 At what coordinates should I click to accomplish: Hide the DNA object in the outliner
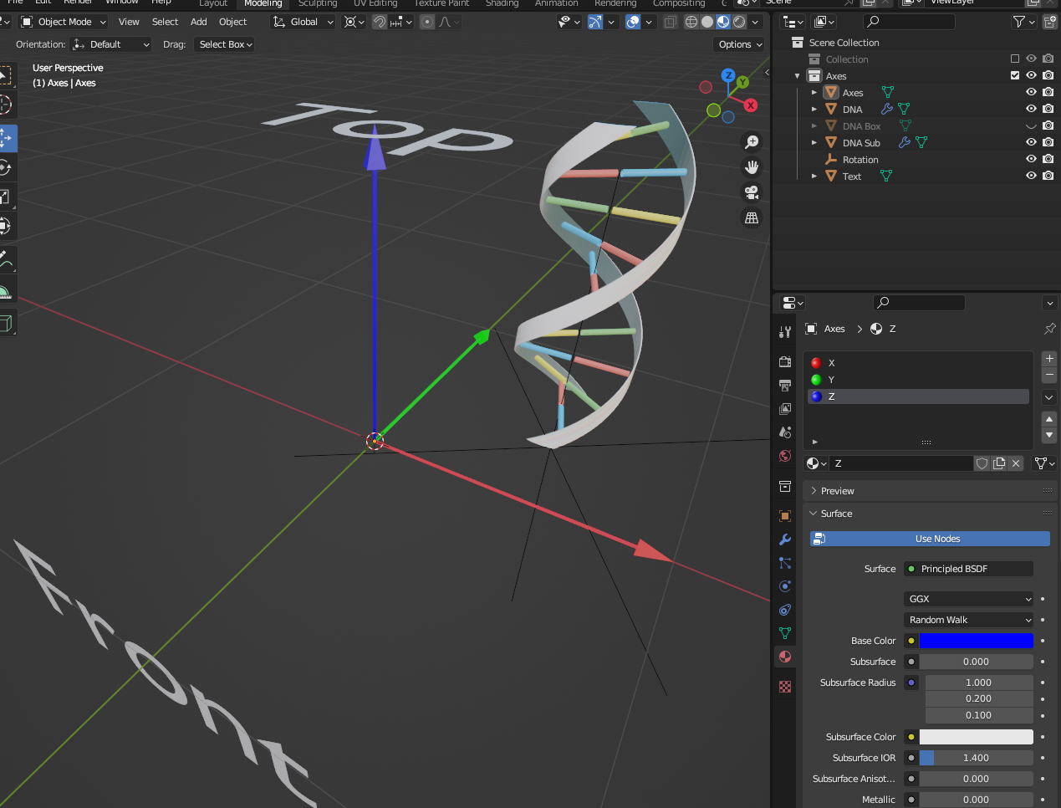pyautogui.click(x=1031, y=109)
